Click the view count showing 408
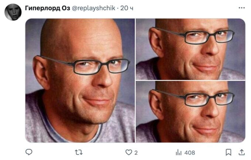This screenshot has width=251, height=160. (190, 153)
